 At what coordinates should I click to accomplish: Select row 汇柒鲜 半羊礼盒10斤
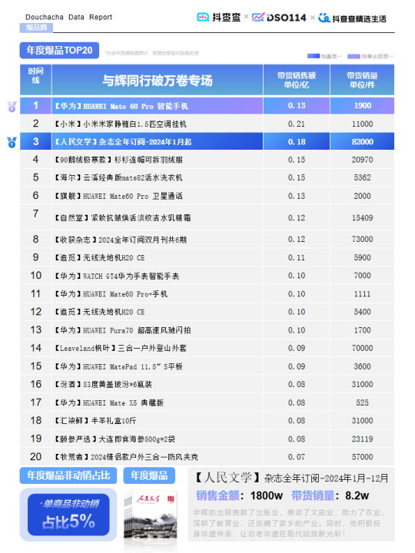[207, 421]
